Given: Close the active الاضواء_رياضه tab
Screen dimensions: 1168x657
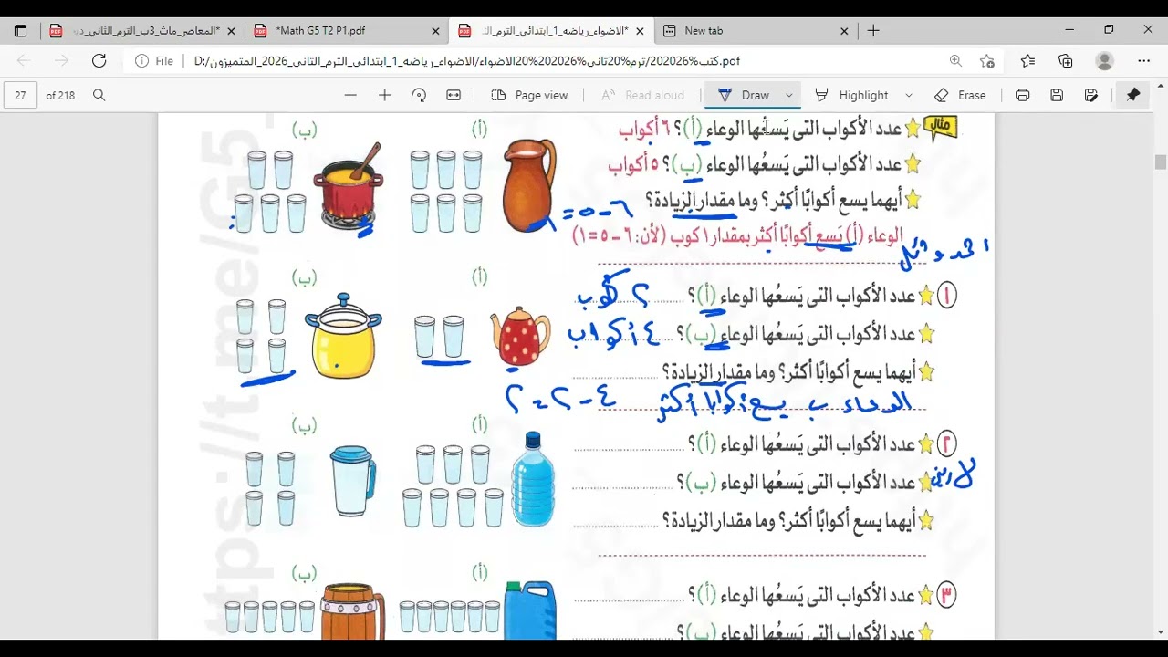Looking at the screenshot, I should coord(640,31).
